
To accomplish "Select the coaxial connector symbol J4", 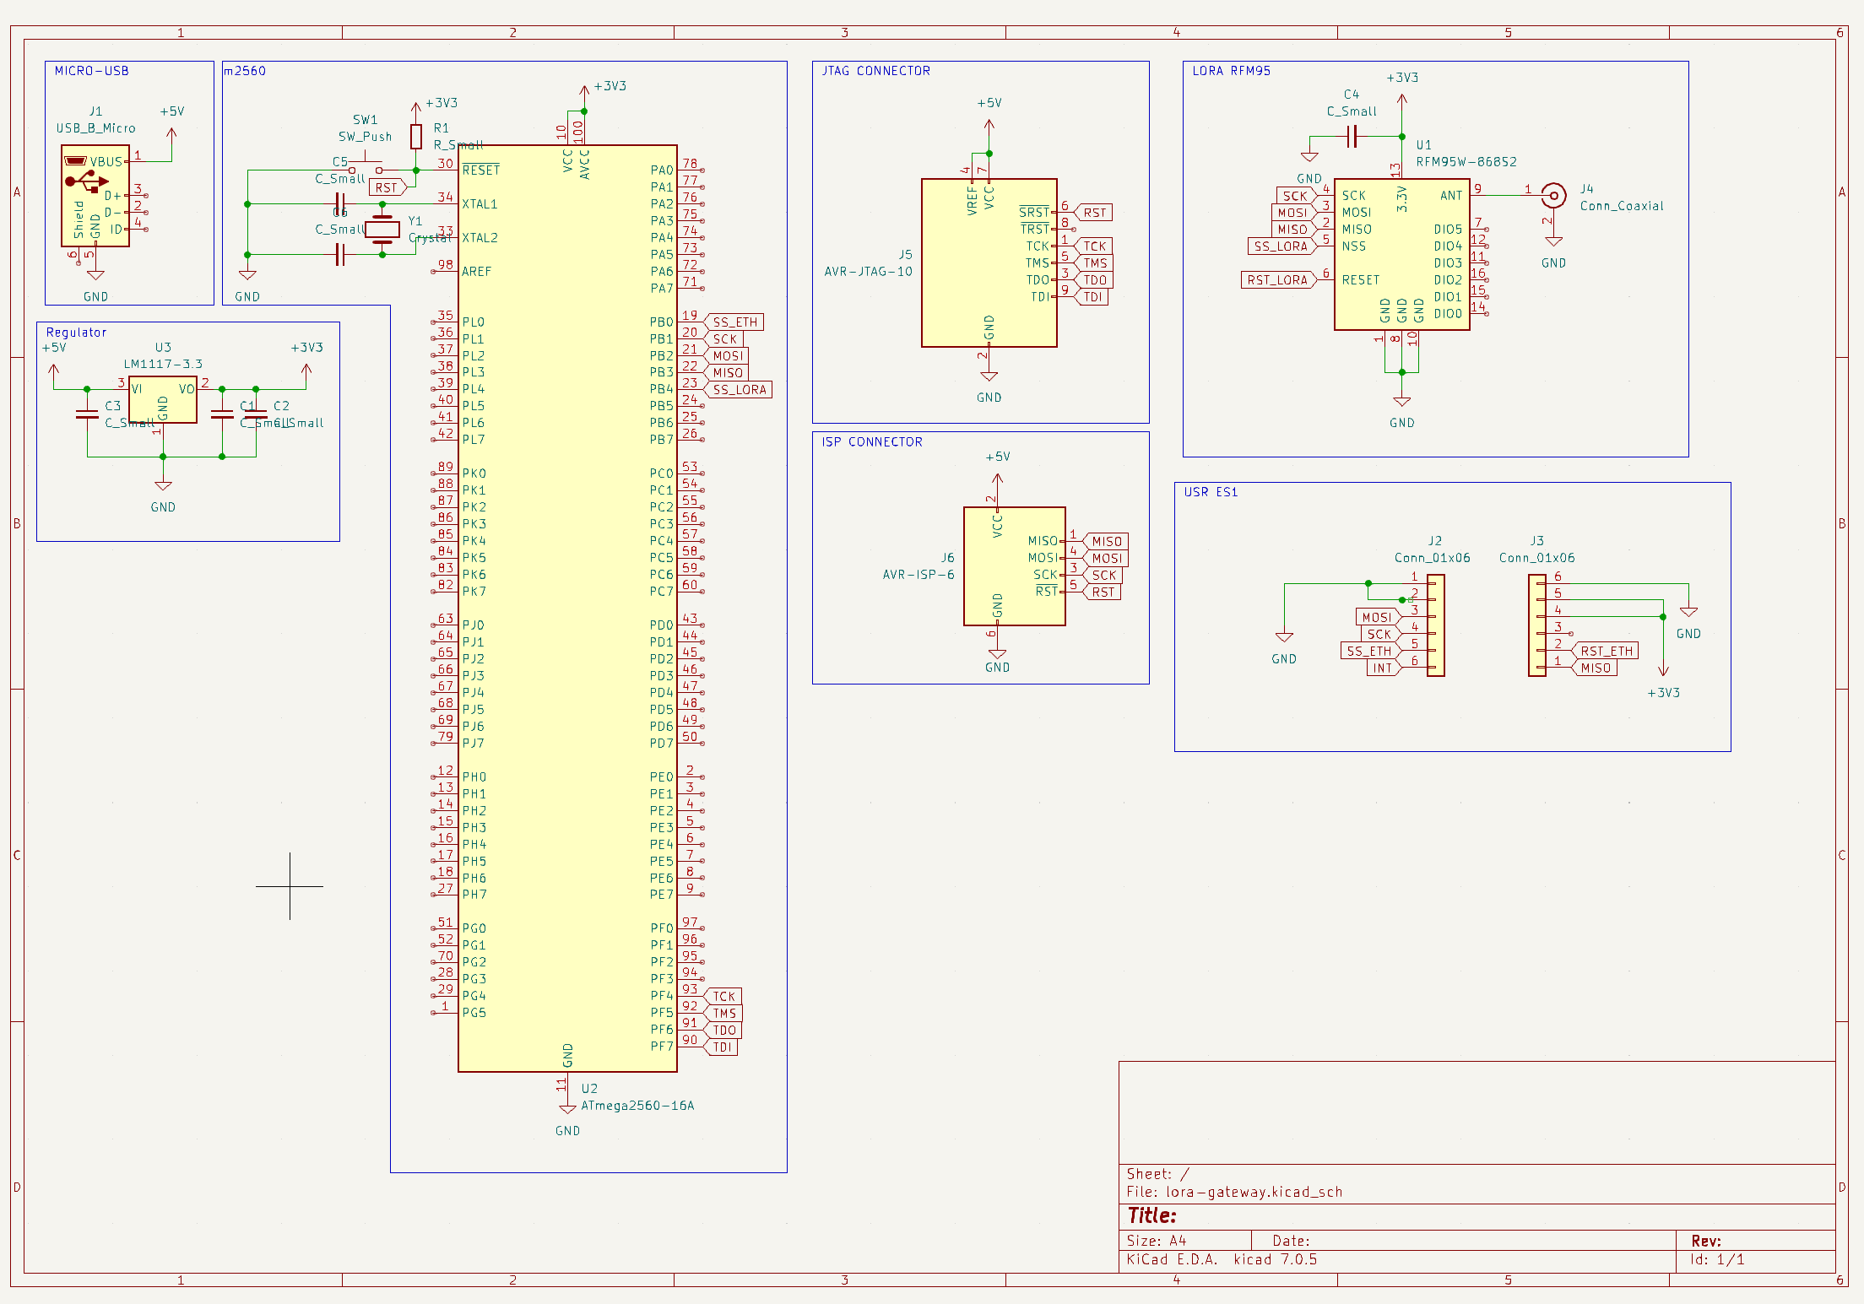I will pyautogui.click(x=1553, y=196).
